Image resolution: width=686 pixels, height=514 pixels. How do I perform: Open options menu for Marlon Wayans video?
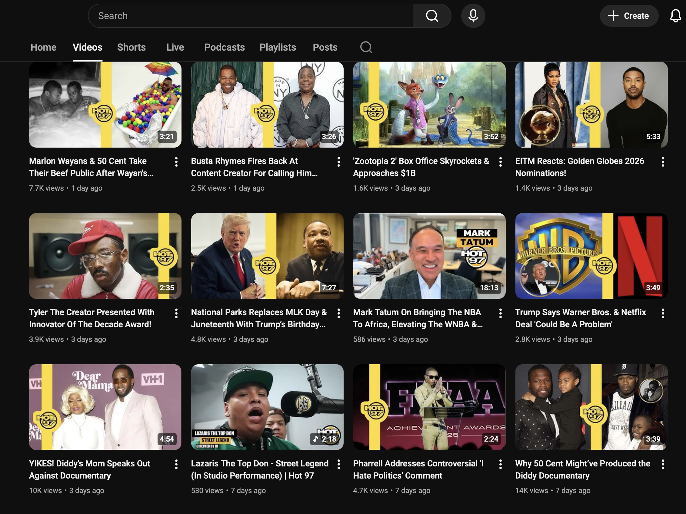tap(176, 162)
